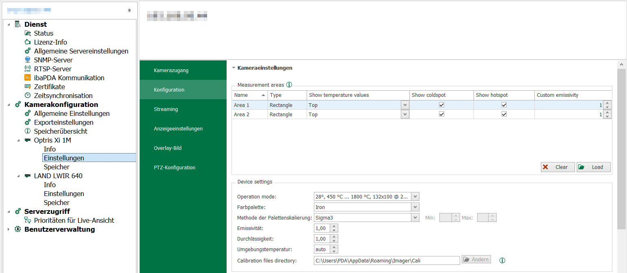Collapse the Optris Xi 1M node
The height and width of the screenshot is (273, 627).
(x=18, y=140)
